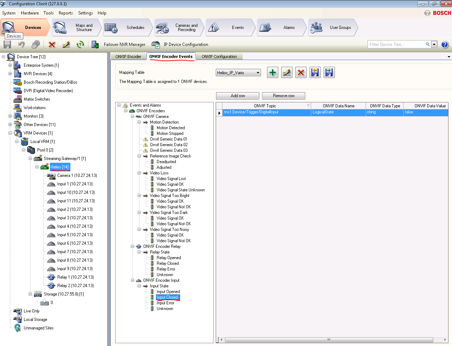Click the red X beside the mapping table dropdown

pos(301,73)
